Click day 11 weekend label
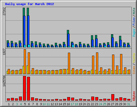Viewport: 137px width, 107px height. click(x=48, y=104)
